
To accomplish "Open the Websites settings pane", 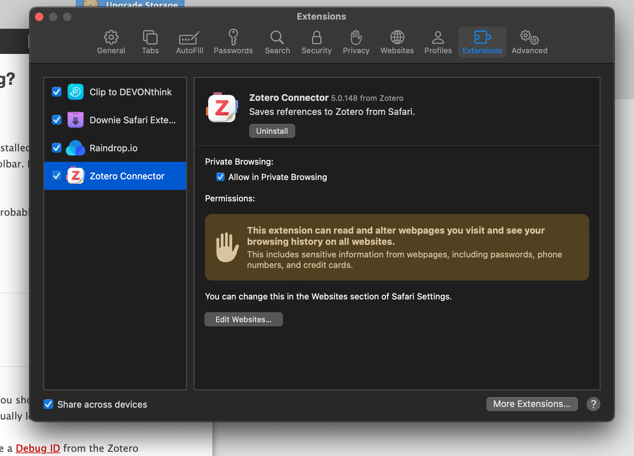I will coord(397,42).
